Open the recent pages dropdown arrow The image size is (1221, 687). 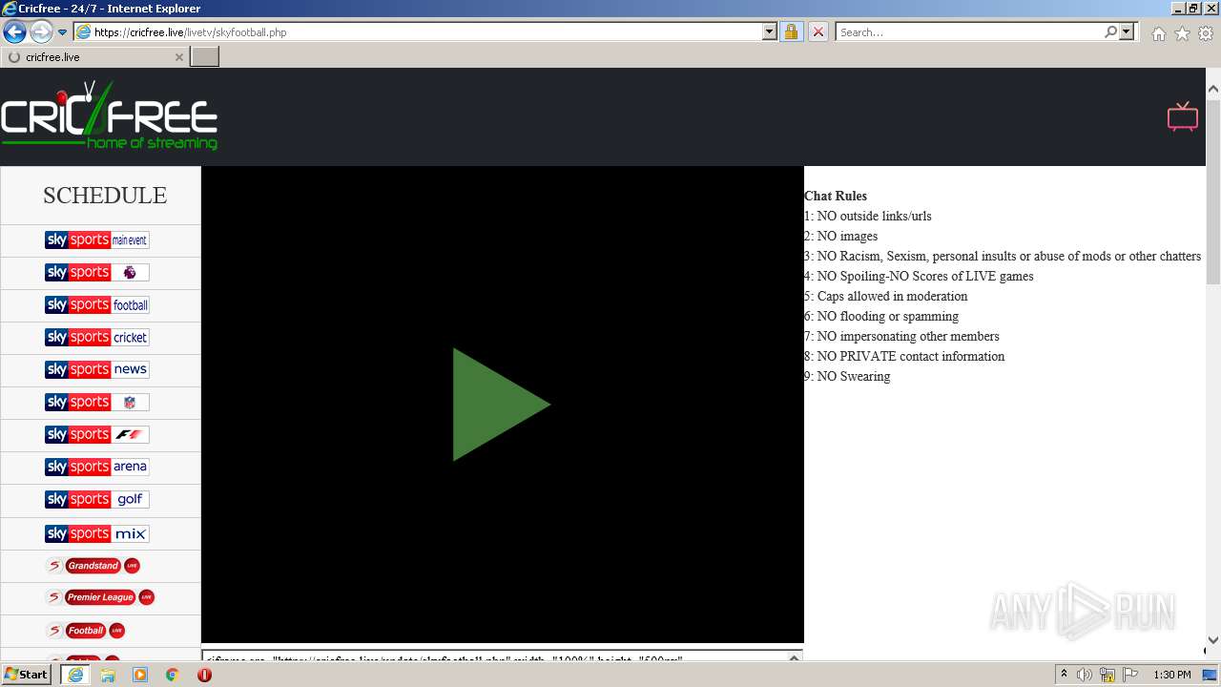pos(63,31)
